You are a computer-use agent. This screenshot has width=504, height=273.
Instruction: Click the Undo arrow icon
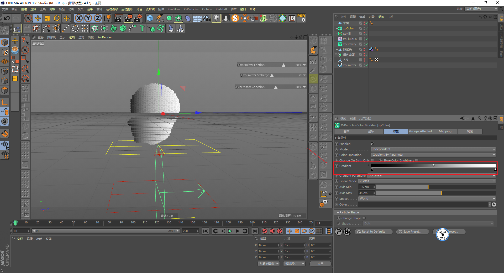point(7,18)
